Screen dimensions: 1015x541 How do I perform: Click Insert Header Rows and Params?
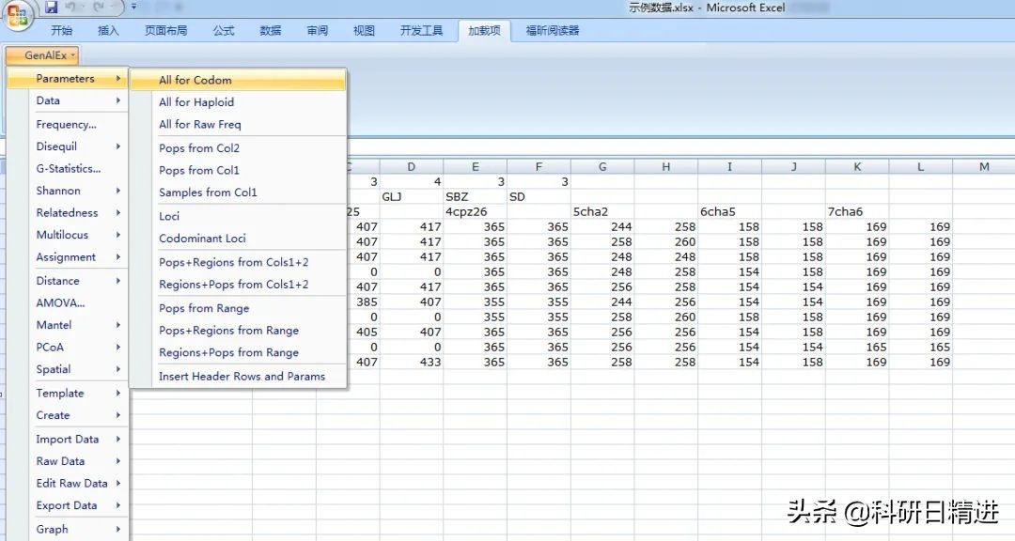point(238,376)
